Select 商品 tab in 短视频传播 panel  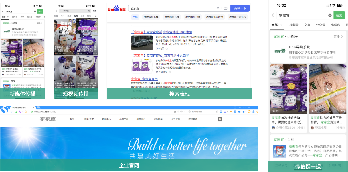[x=69, y=16]
